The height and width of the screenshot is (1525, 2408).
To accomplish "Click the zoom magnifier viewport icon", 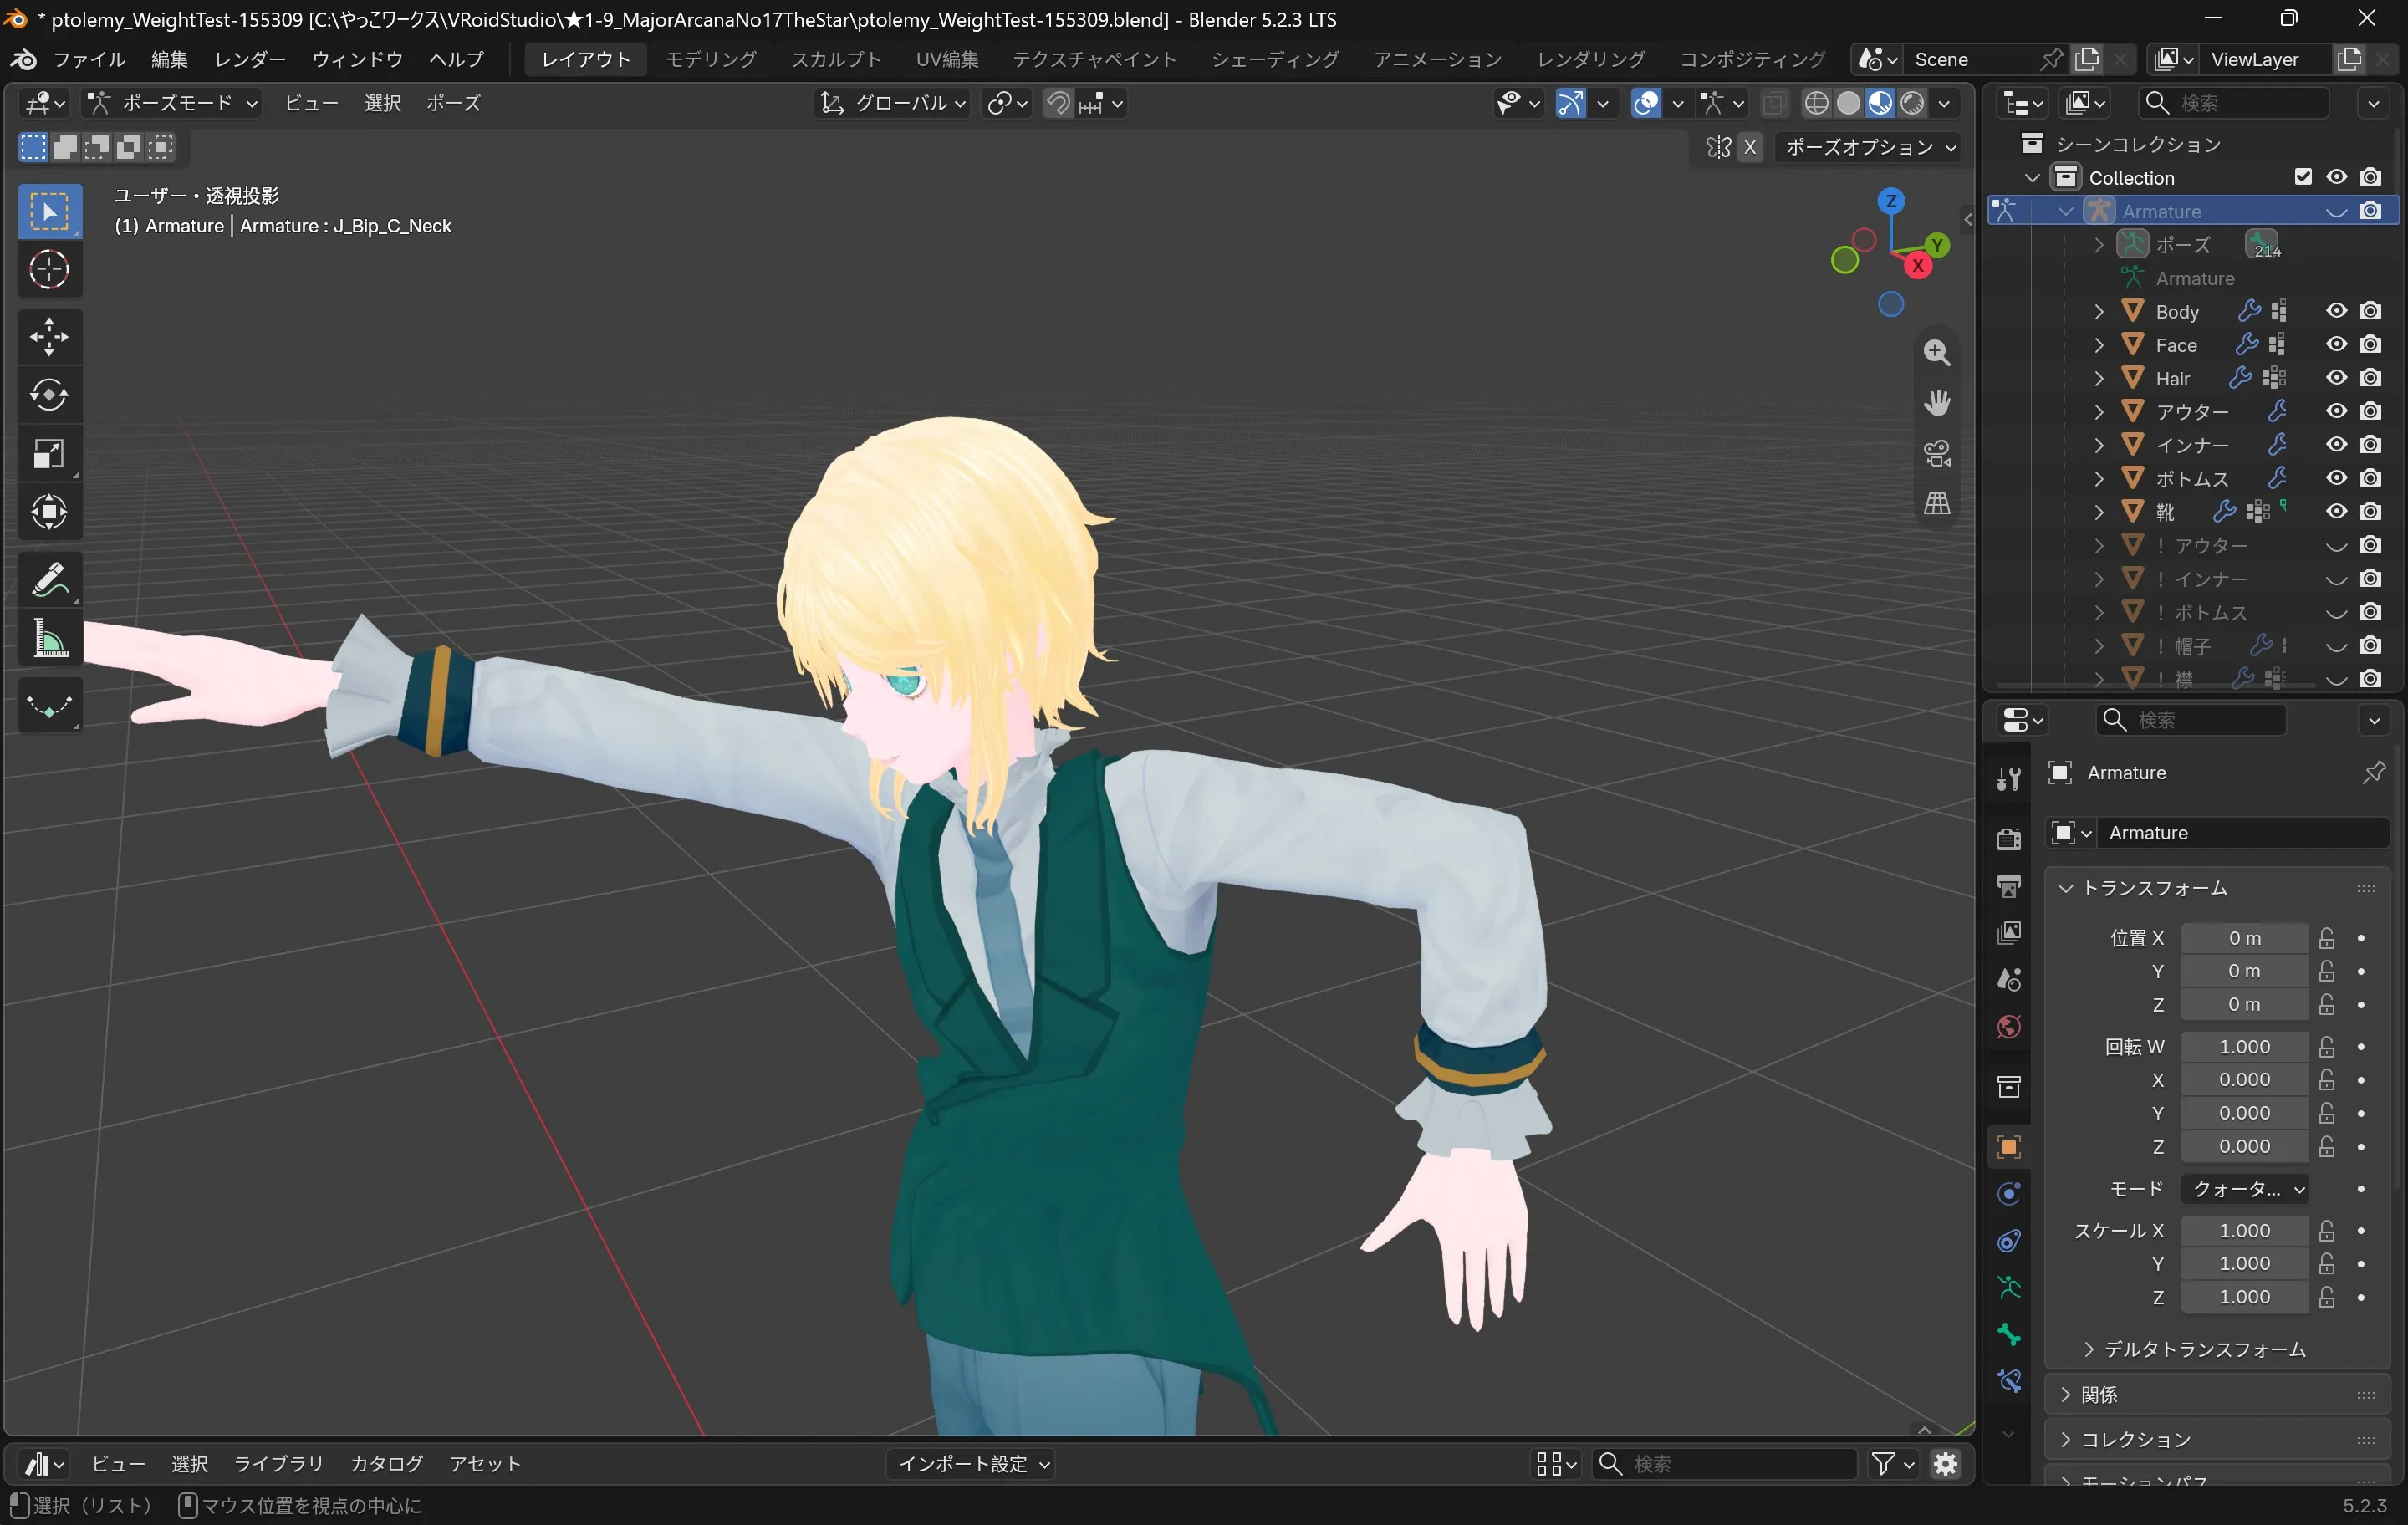I will (1937, 352).
